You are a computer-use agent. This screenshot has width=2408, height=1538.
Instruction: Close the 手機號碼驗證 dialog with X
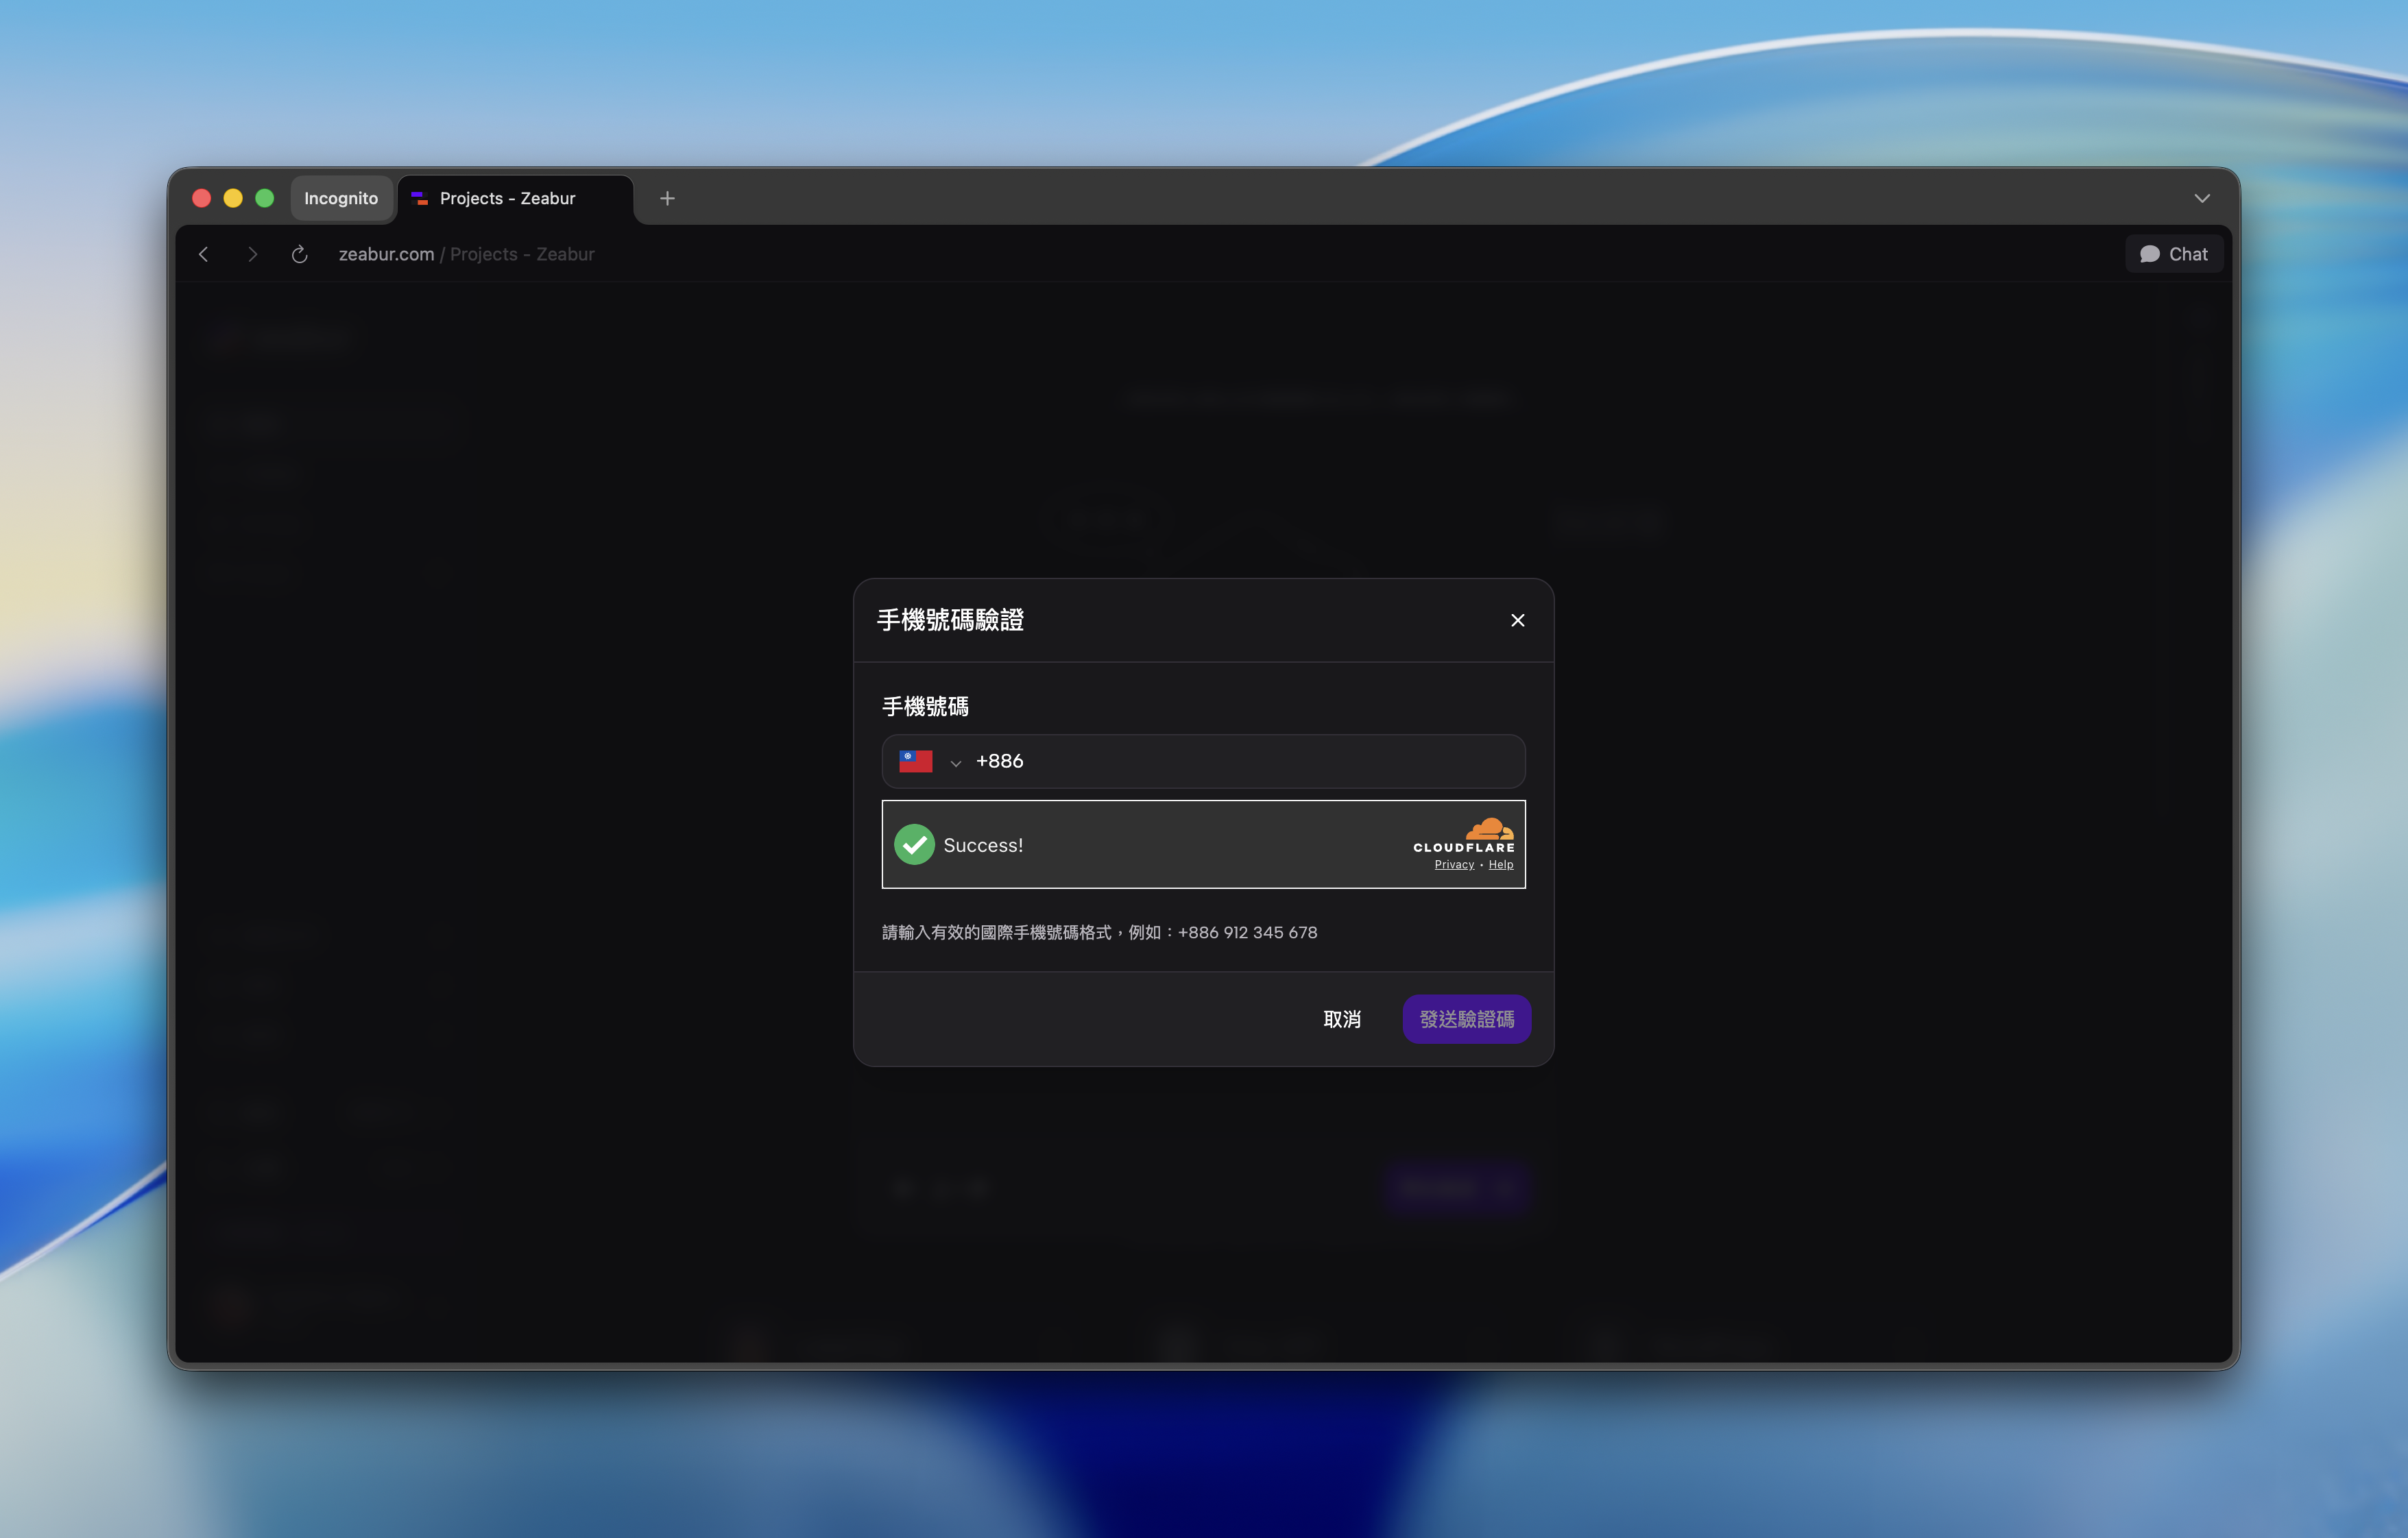click(1517, 620)
